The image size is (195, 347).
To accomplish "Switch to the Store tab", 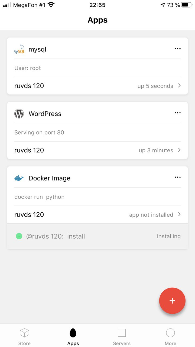I will (24, 336).
